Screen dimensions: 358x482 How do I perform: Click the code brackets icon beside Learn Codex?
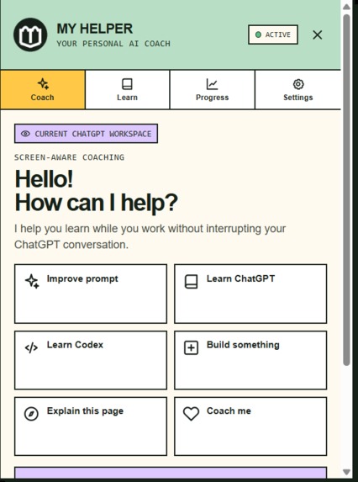(31, 348)
